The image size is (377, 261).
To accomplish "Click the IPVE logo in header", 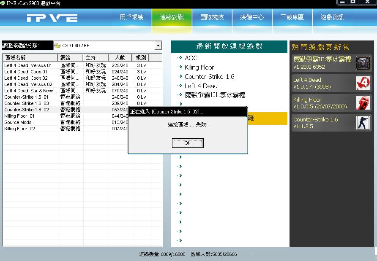I will [x=52, y=18].
